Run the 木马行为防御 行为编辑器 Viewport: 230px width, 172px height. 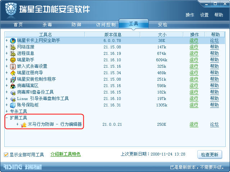pos(194,124)
